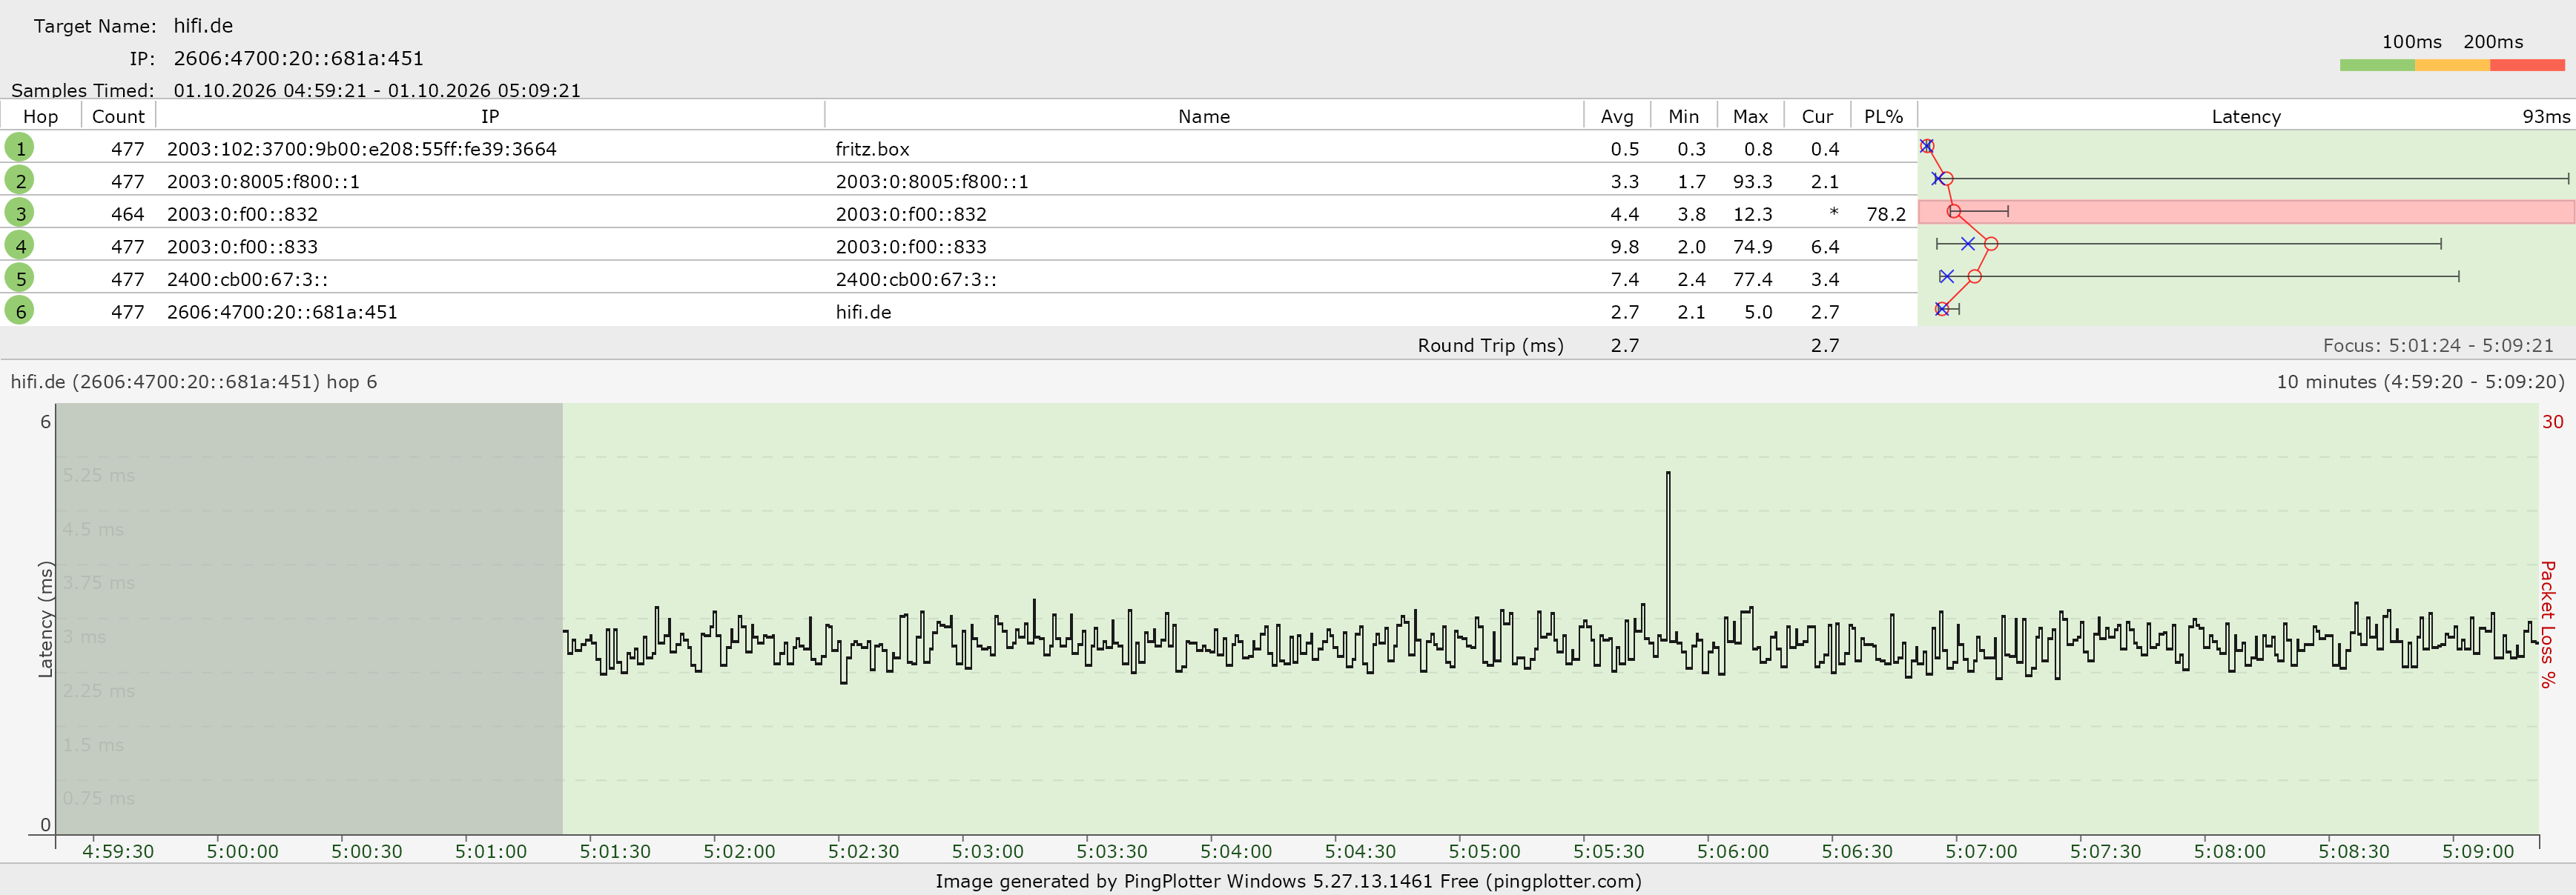Click the hifi.de name cell in hop 6
This screenshot has height=895, width=2576.
click(x=863, y=312)
